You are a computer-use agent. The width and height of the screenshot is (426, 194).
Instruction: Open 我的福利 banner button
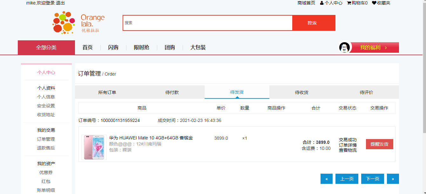pyautogui.click(x=374, y=48)
